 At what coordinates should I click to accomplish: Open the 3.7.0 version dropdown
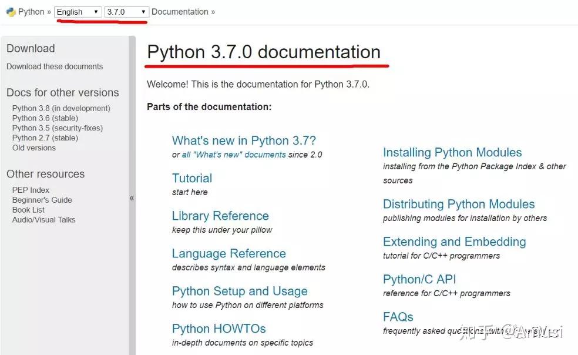(x=126, y=12)
